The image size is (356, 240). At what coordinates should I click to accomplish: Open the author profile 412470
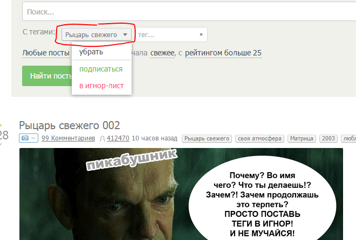118,138
